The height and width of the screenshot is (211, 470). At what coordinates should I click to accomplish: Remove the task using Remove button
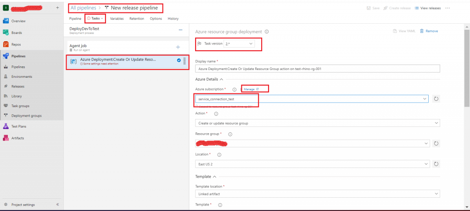coord(429,31)
